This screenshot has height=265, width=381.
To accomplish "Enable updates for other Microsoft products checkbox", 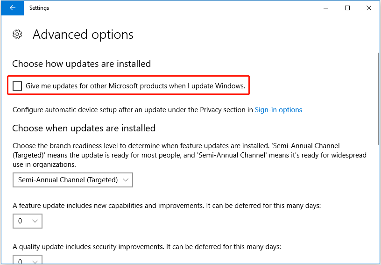I will 17,86.
